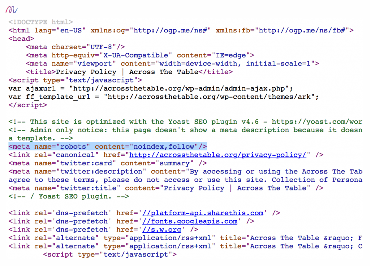Click the 'a template. -->' line
This screenshot has height=266, width=370.
[x=41, y=138]
